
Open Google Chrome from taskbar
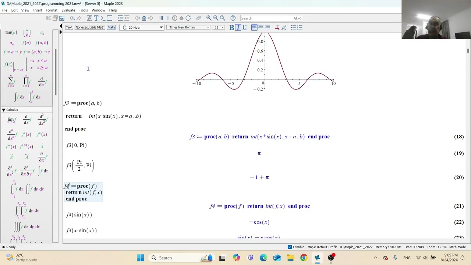tap(304, 258)
